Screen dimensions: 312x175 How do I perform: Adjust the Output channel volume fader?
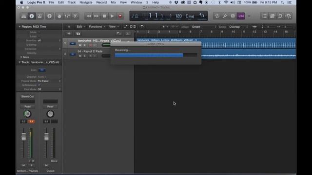(x=46, y=137)
